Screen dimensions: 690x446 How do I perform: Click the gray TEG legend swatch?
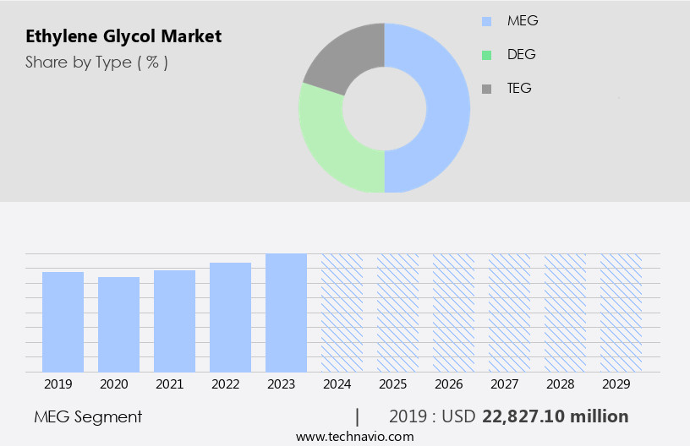click(x=486, y=89)
